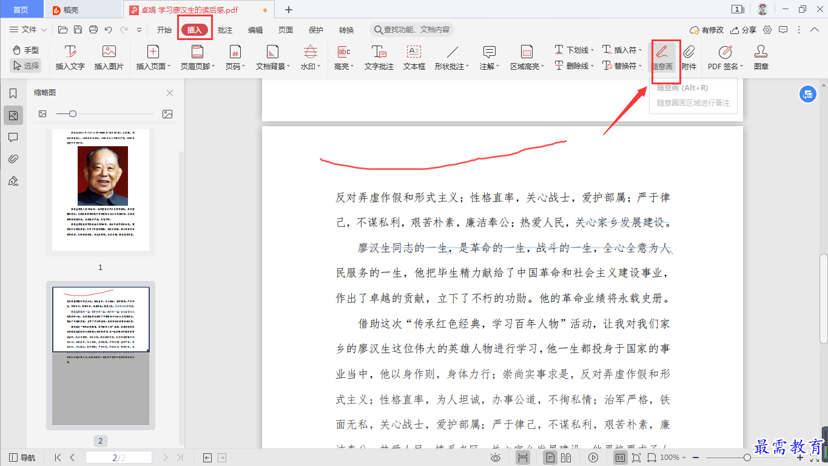Switch to the 编辑 ribbon tab

255,30
